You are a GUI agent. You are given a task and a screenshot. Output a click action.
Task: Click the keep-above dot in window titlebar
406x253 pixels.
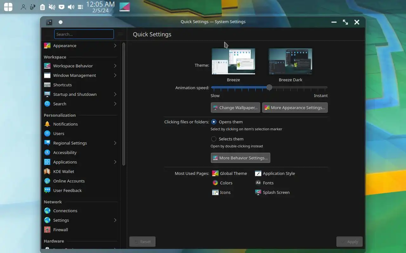coord(61,22)
